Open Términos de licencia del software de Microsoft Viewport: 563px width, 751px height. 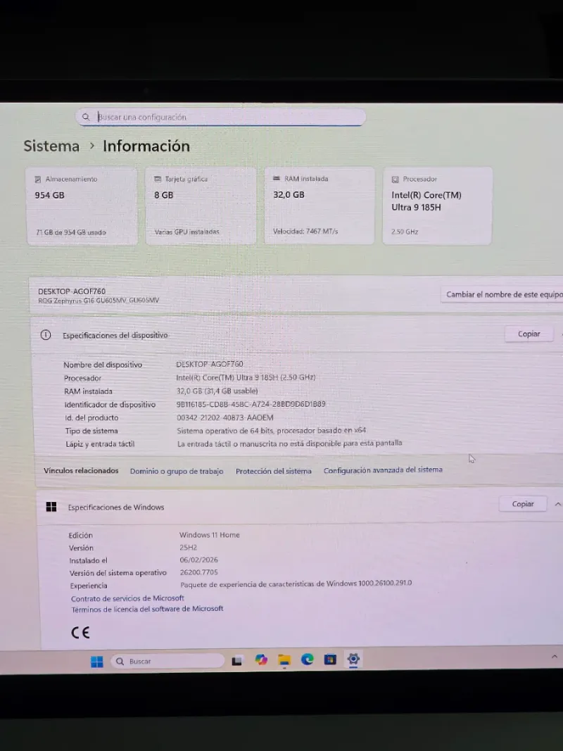(x=148, y=609)
